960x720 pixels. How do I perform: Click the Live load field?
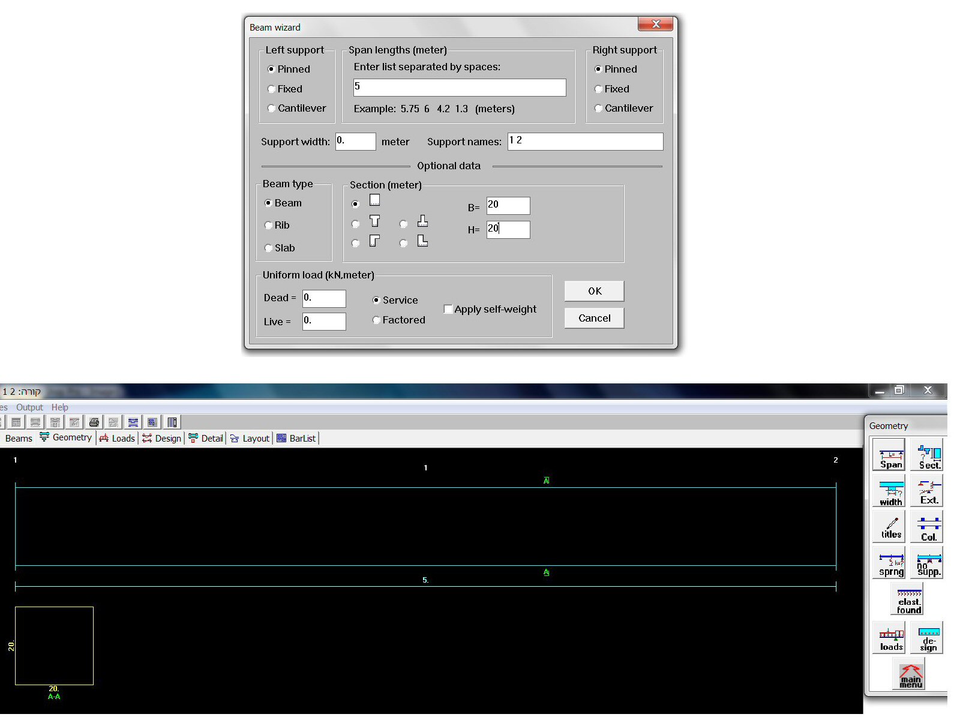tap(324, 322)
